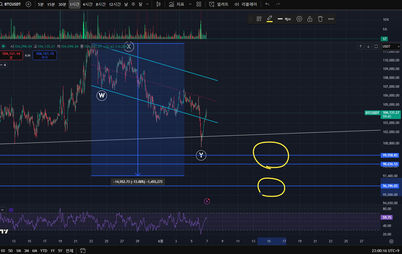Set date range to 1M
This screenshot has height=254, width=402.
[x=18, y=251]
